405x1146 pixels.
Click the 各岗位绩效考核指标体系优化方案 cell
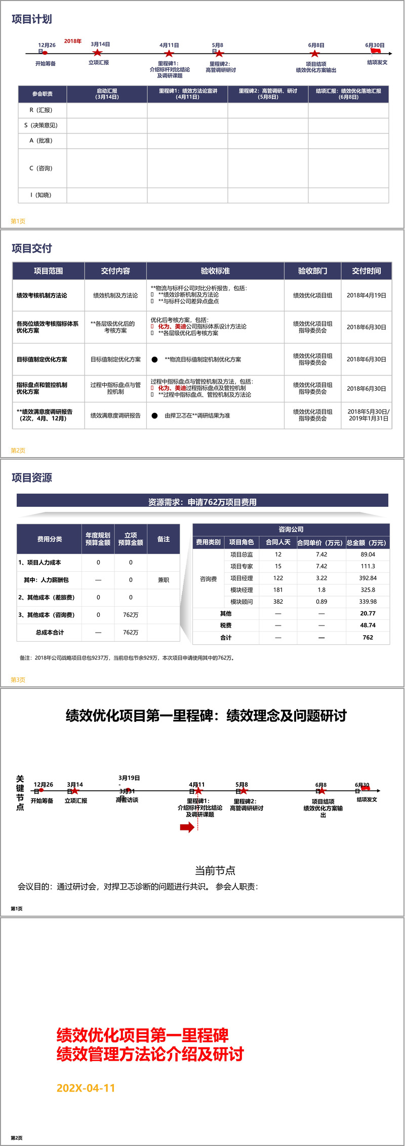pyautogui.click(x=49, y=327)
